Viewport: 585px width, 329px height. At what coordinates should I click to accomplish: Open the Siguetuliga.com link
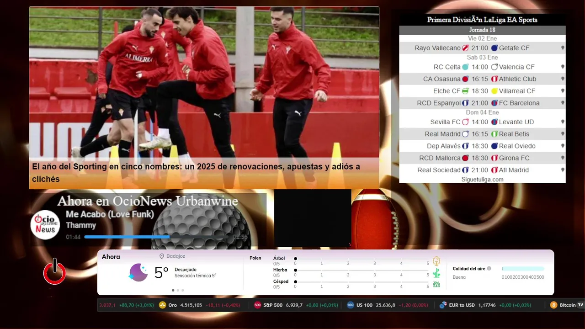coord(482,180)
